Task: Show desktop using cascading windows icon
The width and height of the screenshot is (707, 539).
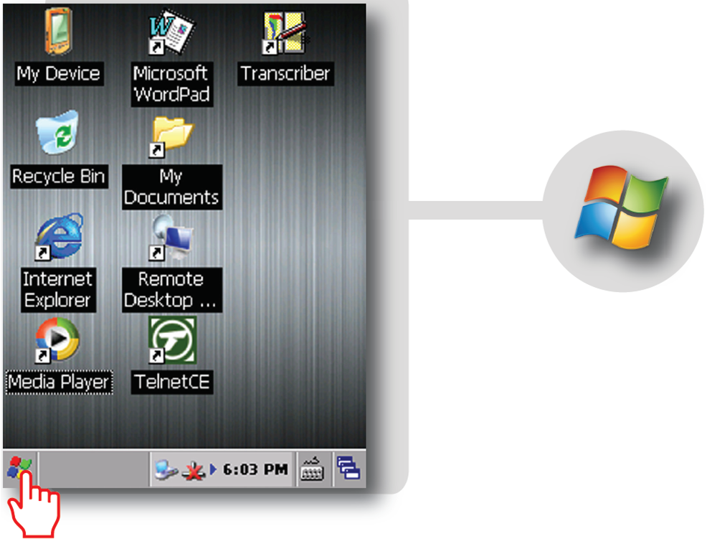Action: pos(348,468)
